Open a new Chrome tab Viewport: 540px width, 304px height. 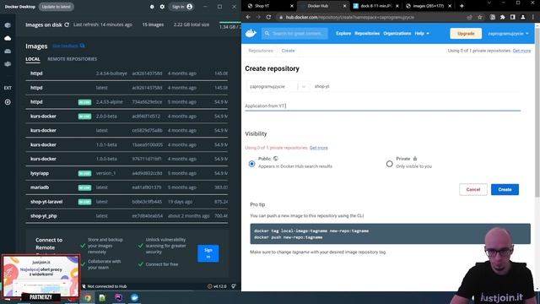(462, 6)
